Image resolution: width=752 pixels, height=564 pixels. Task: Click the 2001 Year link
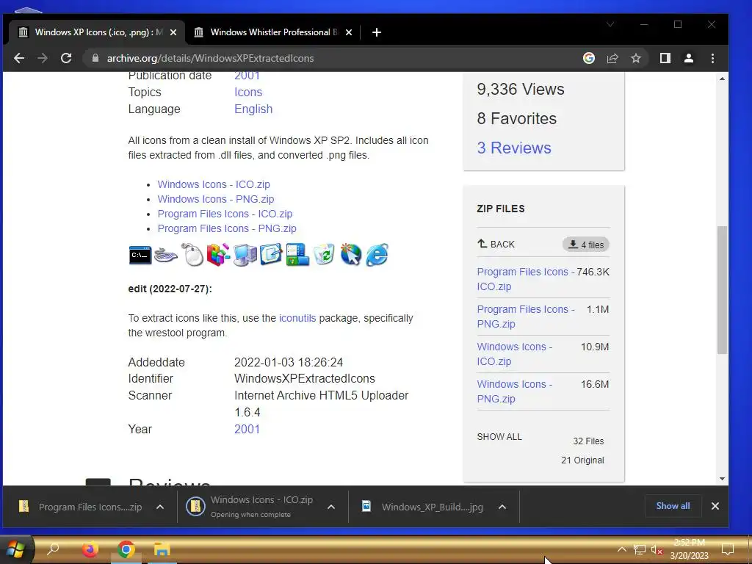coord(247,429)
